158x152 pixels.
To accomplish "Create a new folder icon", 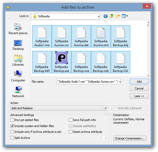I will (x=118, y=16).
